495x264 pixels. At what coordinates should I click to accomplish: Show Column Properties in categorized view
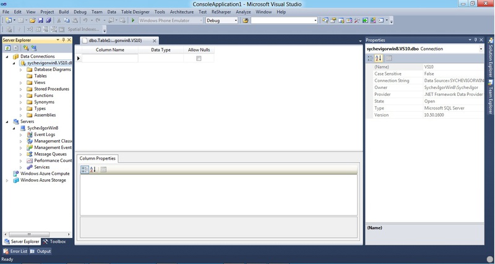[x=85, y=169]
